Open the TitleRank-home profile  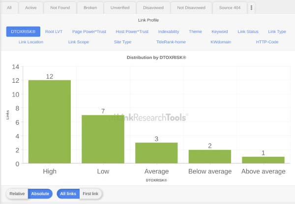171,42
